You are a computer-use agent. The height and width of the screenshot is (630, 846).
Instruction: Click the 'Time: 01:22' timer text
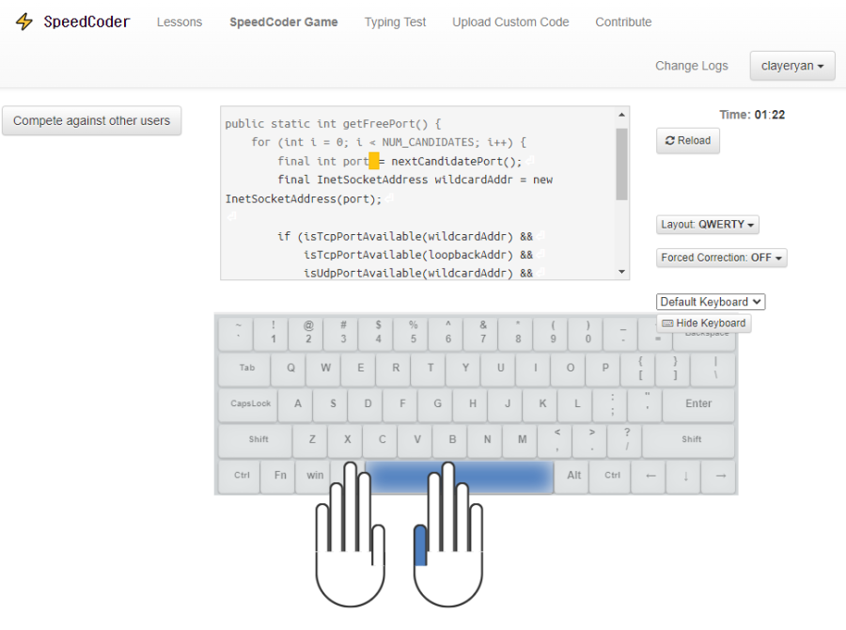(752, 115)
